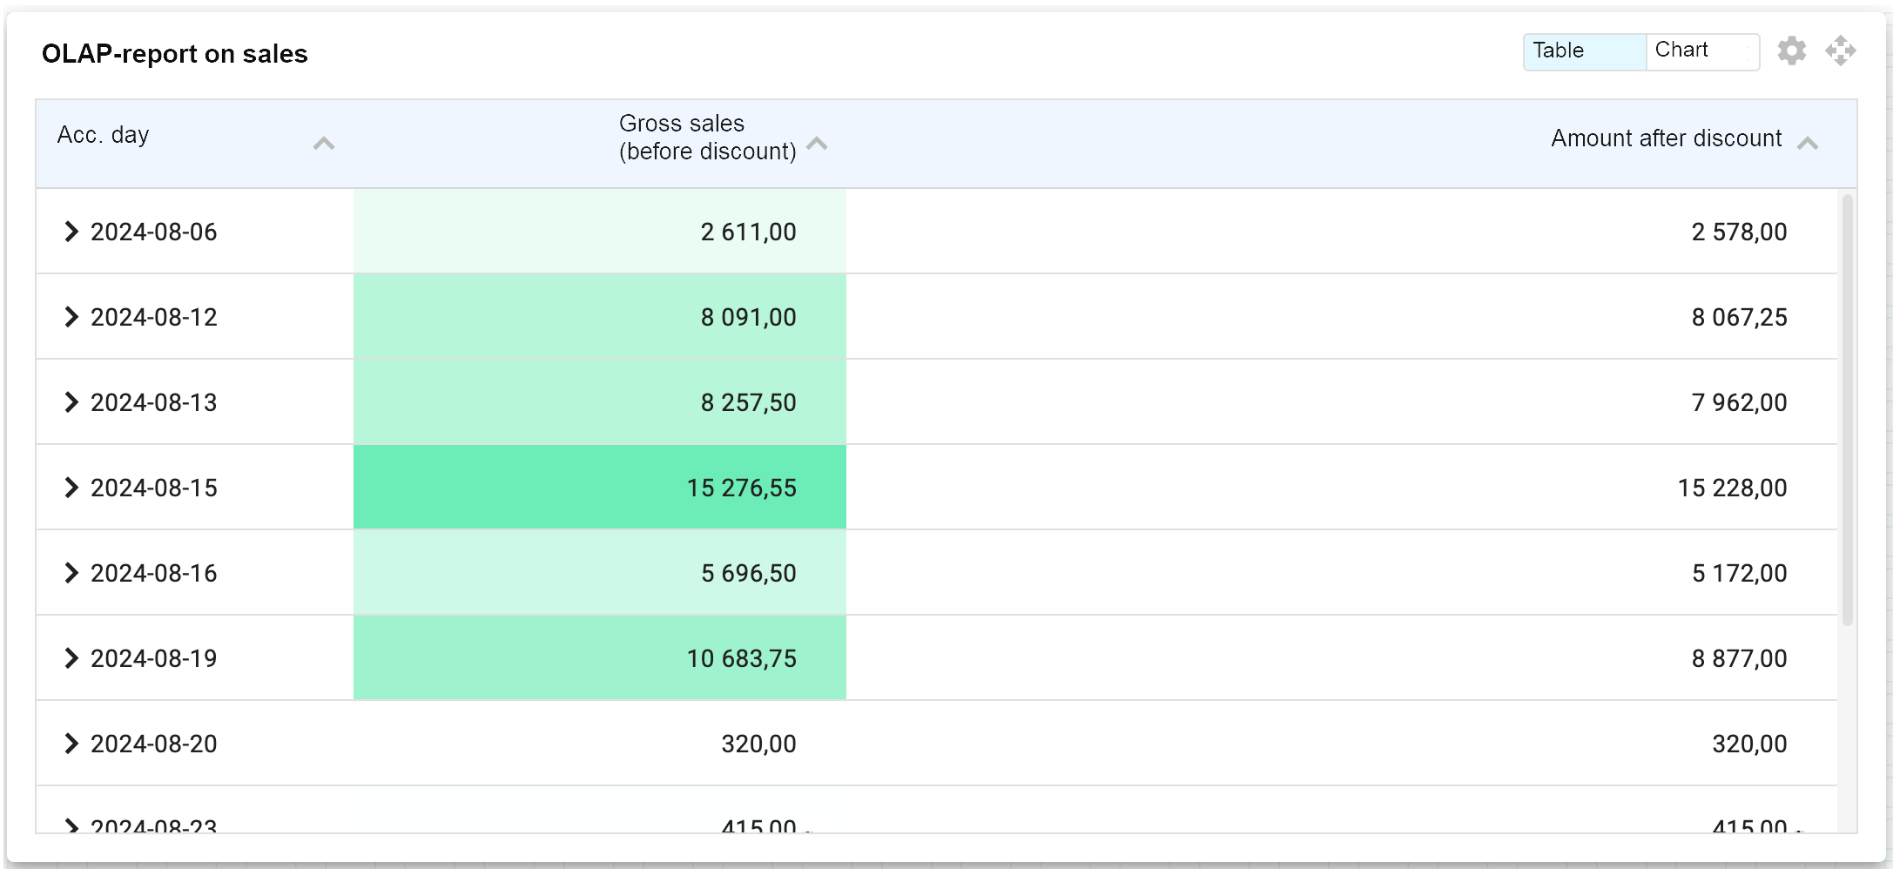Screen dimensions: 1893x869
Task: Expand the 2024-08-16 row
Action: [x=71, y=573]
